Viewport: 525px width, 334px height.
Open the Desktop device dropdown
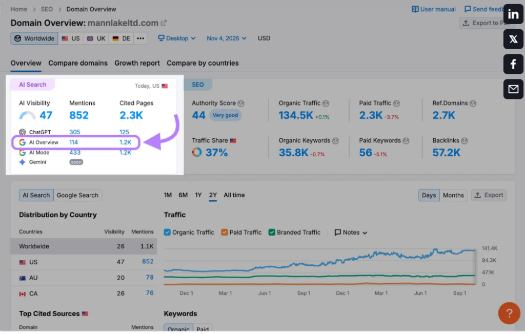click(x=177, y=38)
